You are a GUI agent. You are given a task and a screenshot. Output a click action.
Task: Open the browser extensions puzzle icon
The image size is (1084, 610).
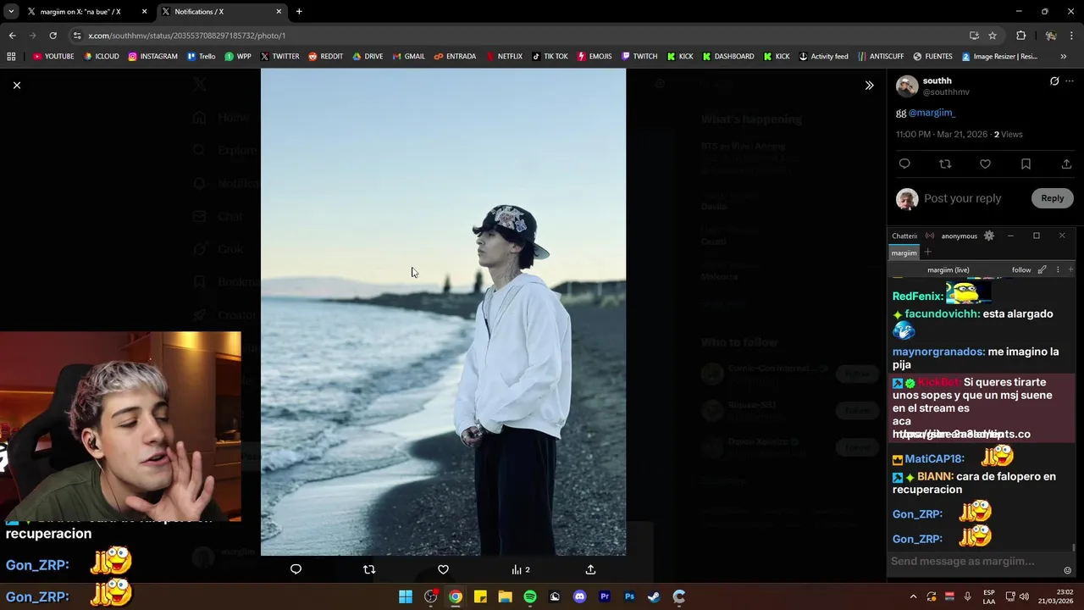pyautogui.click(x=1020, y=36)
